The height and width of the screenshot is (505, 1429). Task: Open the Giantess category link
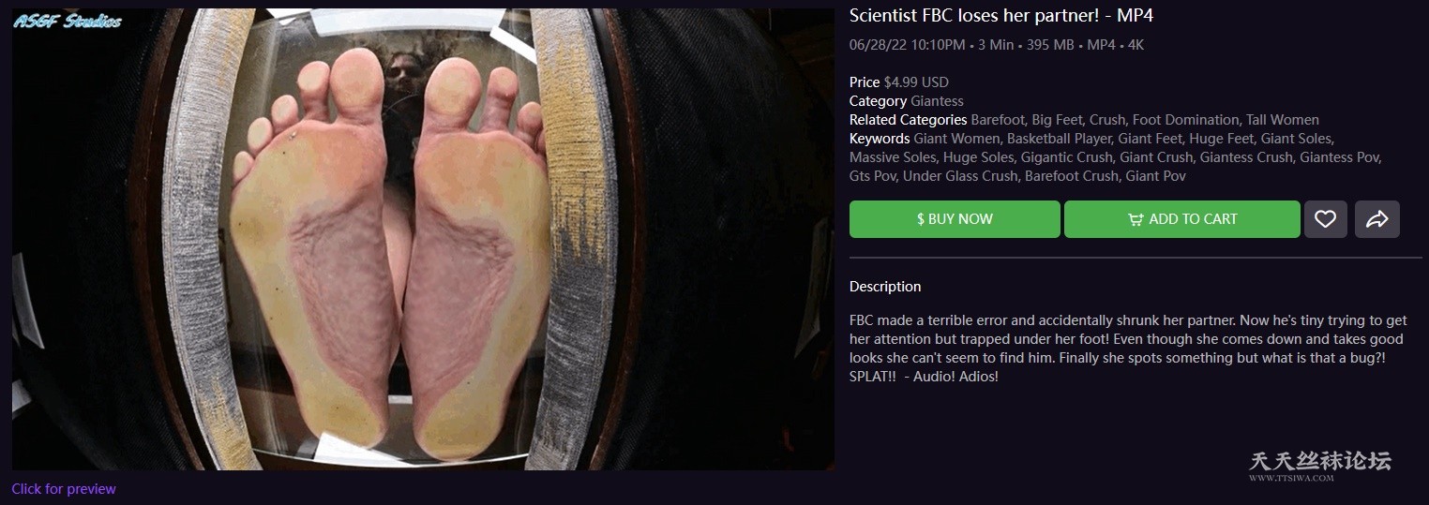937,101
